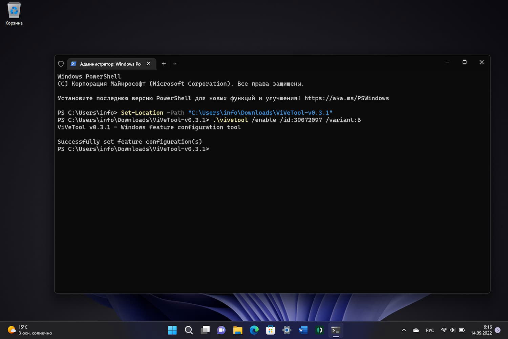
Task: Click the 'ViVeTool v0.3.1 - Windows feature configuration tool' line
Action: [x=149, y=127]
